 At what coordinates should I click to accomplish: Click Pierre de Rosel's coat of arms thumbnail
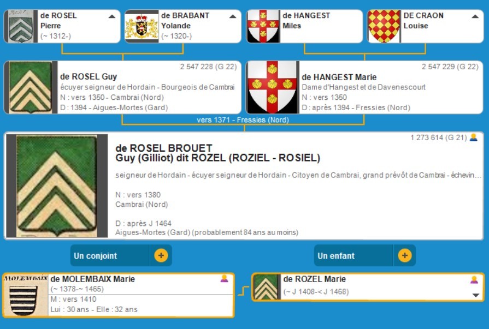21,26
